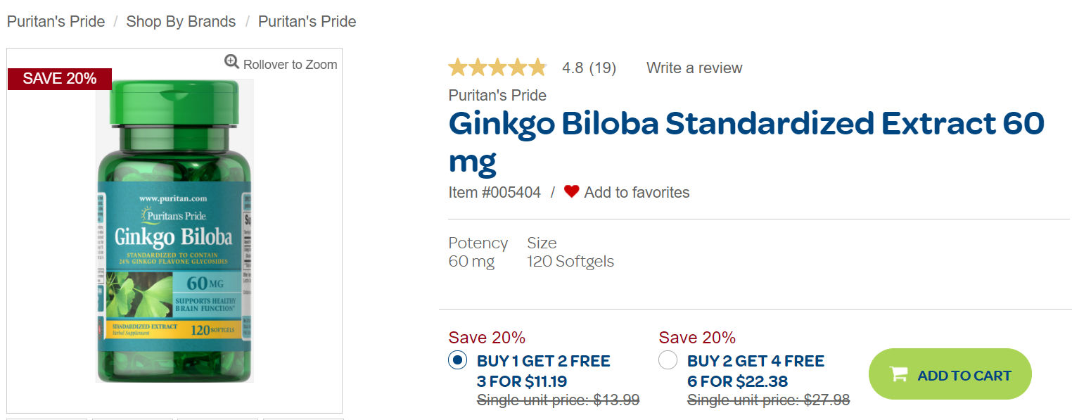Screen dimensions: 1072x420
Task: Click the shopping cart icon on the green button
Action: point(898,374)
